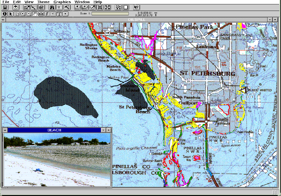Screen dimensions: 281x196
Task: Click the "ST PETERSBURG" map label
Action: coord(208,73)
